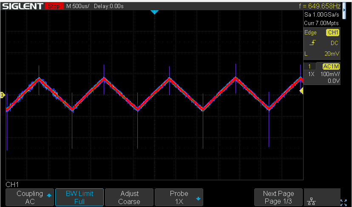This screenshot has height=207, width=352.
Task: Click the Curr 7.00Mpts memory depth
Action: (x=321, y=23)
